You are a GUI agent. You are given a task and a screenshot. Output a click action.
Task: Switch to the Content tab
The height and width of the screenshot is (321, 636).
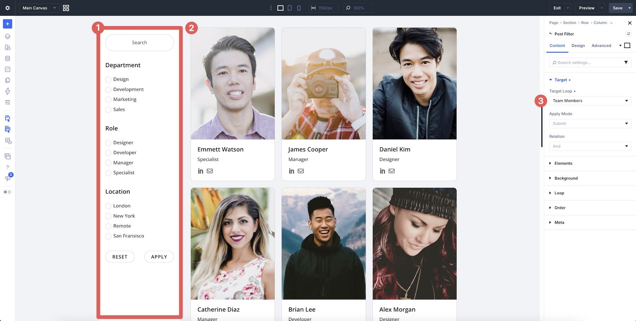coord(557,46)
